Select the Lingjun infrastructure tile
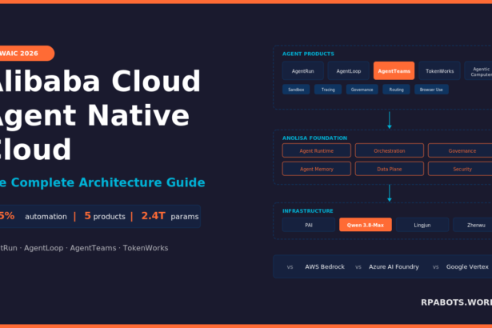This screenshot has width=492, height=328. coord(422,225)
